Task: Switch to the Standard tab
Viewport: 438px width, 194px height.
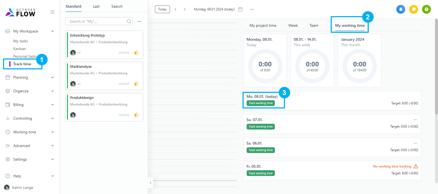Action: click(x=73, y=6)
